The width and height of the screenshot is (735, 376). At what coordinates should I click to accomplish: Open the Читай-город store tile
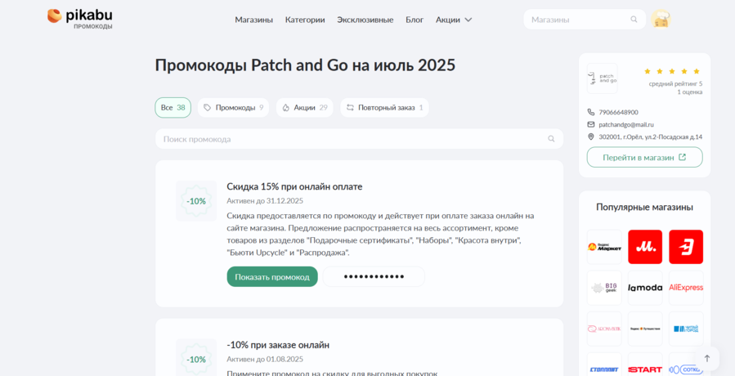(686, 328)
